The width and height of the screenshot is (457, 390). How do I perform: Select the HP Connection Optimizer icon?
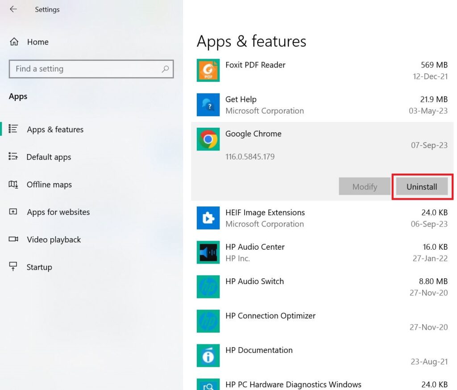208,321
